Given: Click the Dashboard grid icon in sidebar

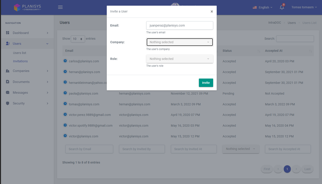Looking at the screenshot, I should [8, 33].
